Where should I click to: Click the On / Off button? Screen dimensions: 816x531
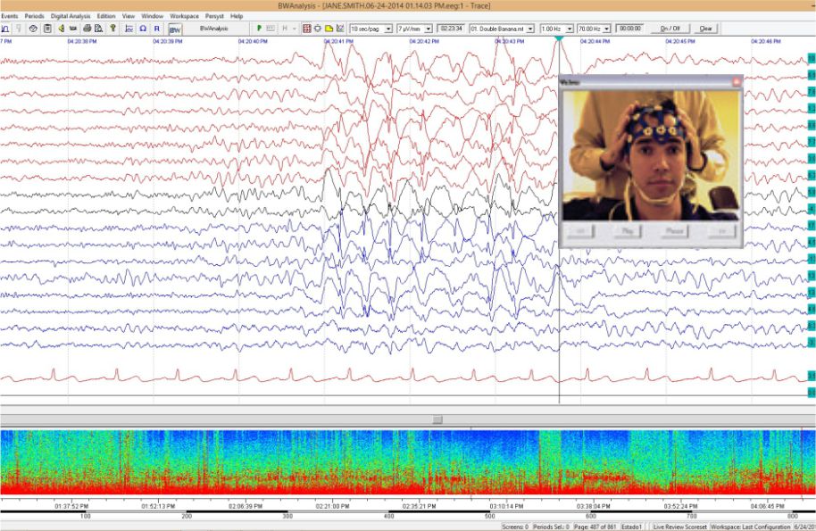click(x=670, y=29)
